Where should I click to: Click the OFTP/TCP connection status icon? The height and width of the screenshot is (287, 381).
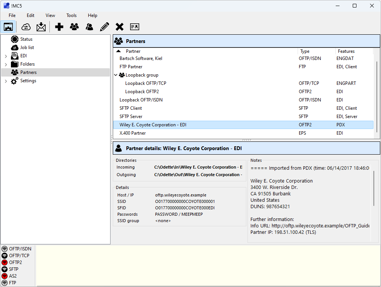pyautogui.click(x=5, y=256)
